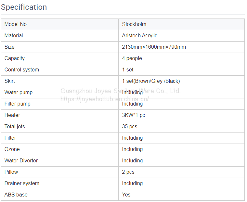Click the 2 pcs pillow value
The image size is (247, 202).
pos(128,172)
